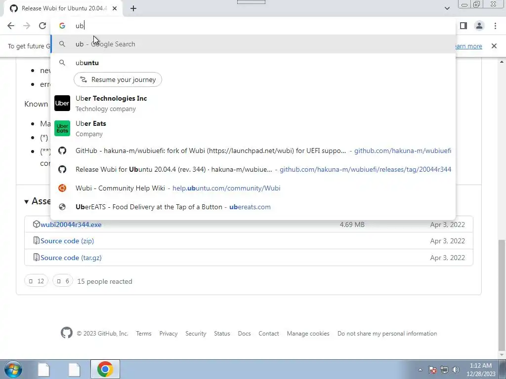
Task: Click the 'Resume your journey' chip
Action: click(118, 79)
